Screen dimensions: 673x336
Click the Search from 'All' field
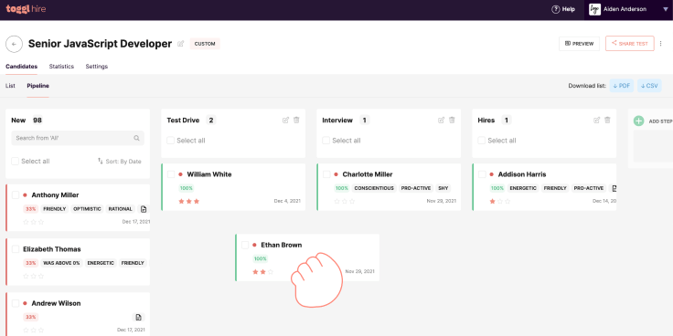tap(78, 138)
